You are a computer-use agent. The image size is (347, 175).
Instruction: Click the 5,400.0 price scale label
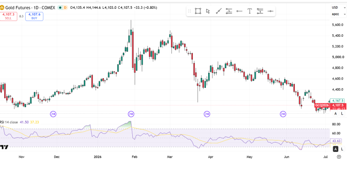tap(338, 36)
